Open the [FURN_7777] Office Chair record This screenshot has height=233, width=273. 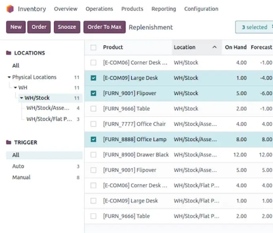134,124
